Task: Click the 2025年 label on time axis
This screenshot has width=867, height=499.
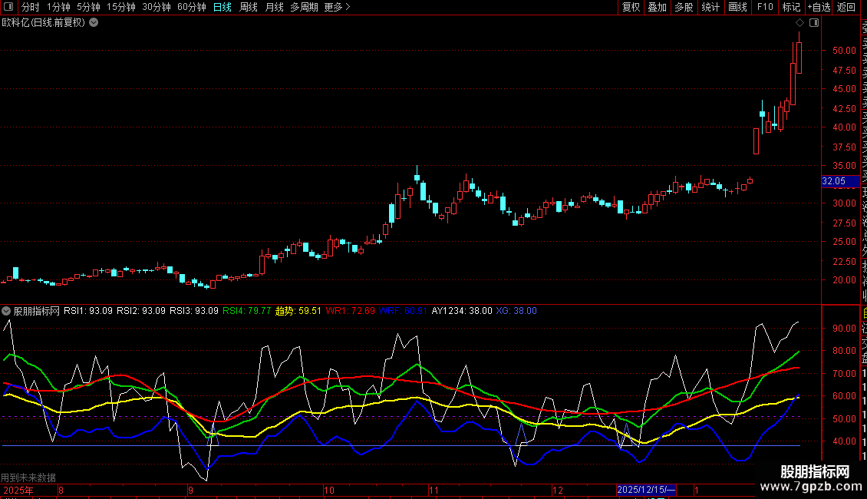Action: (x=18, y=490)
